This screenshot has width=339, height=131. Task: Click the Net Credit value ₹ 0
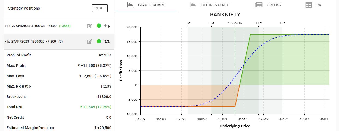coord(109,117)
